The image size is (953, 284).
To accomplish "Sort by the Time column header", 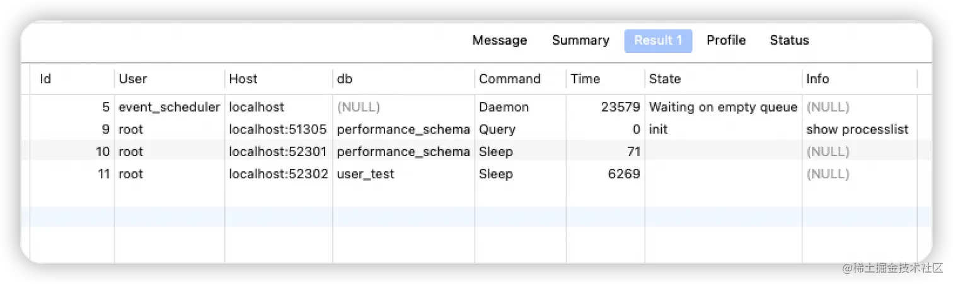I will [605, 79].
